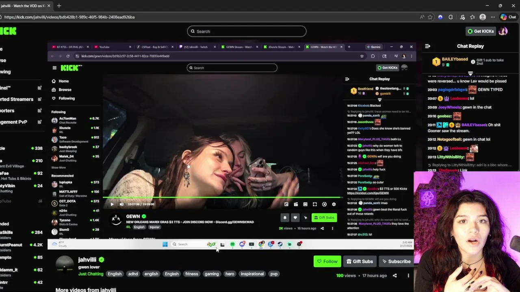Image resolution: width=520 pixels, height=292 pixels.
Task: Share the jahvilli VOD
Action: tap(394, 275)
